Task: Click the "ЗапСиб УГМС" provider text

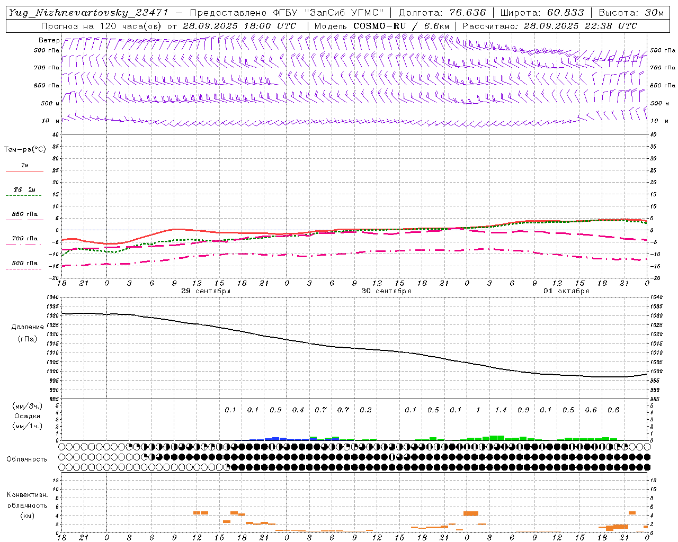Action: [x=344, y=13]
